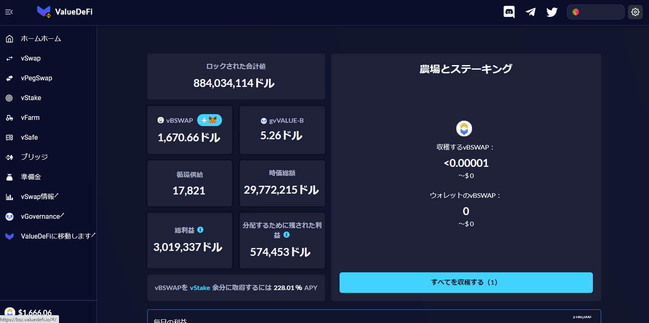649x323 pixels.
Task: Click the $1,666.06 price in the sidebar
Action: (x=35, y=313)
